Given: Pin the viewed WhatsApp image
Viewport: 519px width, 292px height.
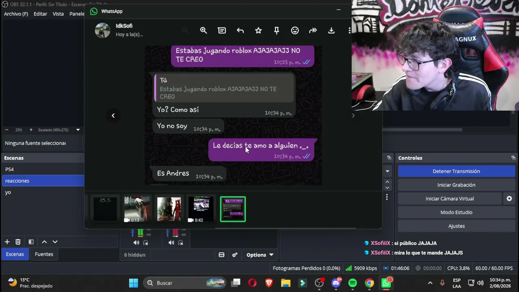Looking at the screenshot, I should point(277,30).
